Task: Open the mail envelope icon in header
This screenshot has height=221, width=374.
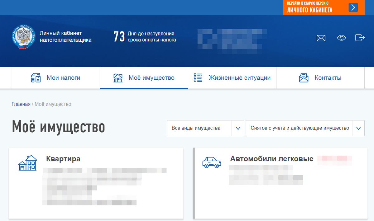Action: point(321,38)
